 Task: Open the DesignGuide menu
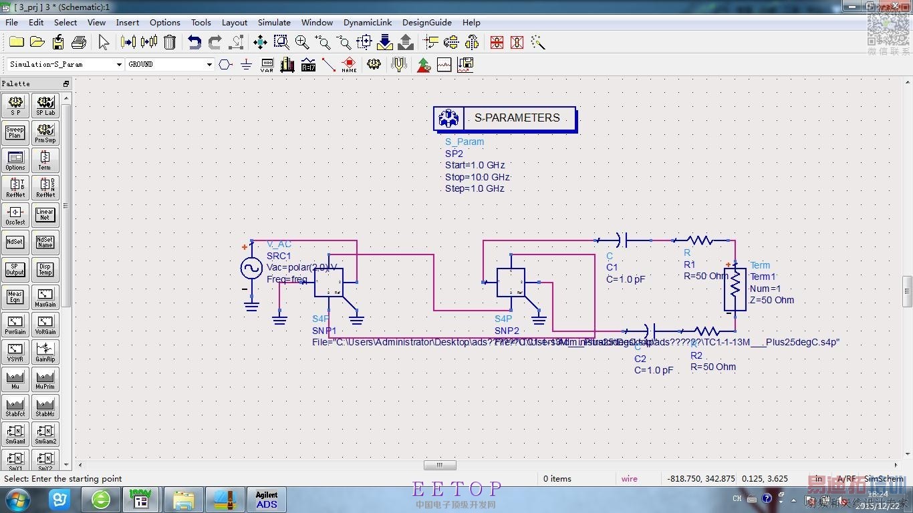426,22
